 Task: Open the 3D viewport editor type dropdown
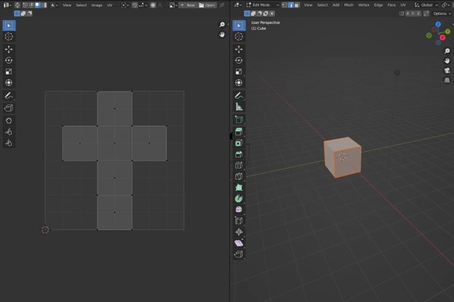coord(238,5)
